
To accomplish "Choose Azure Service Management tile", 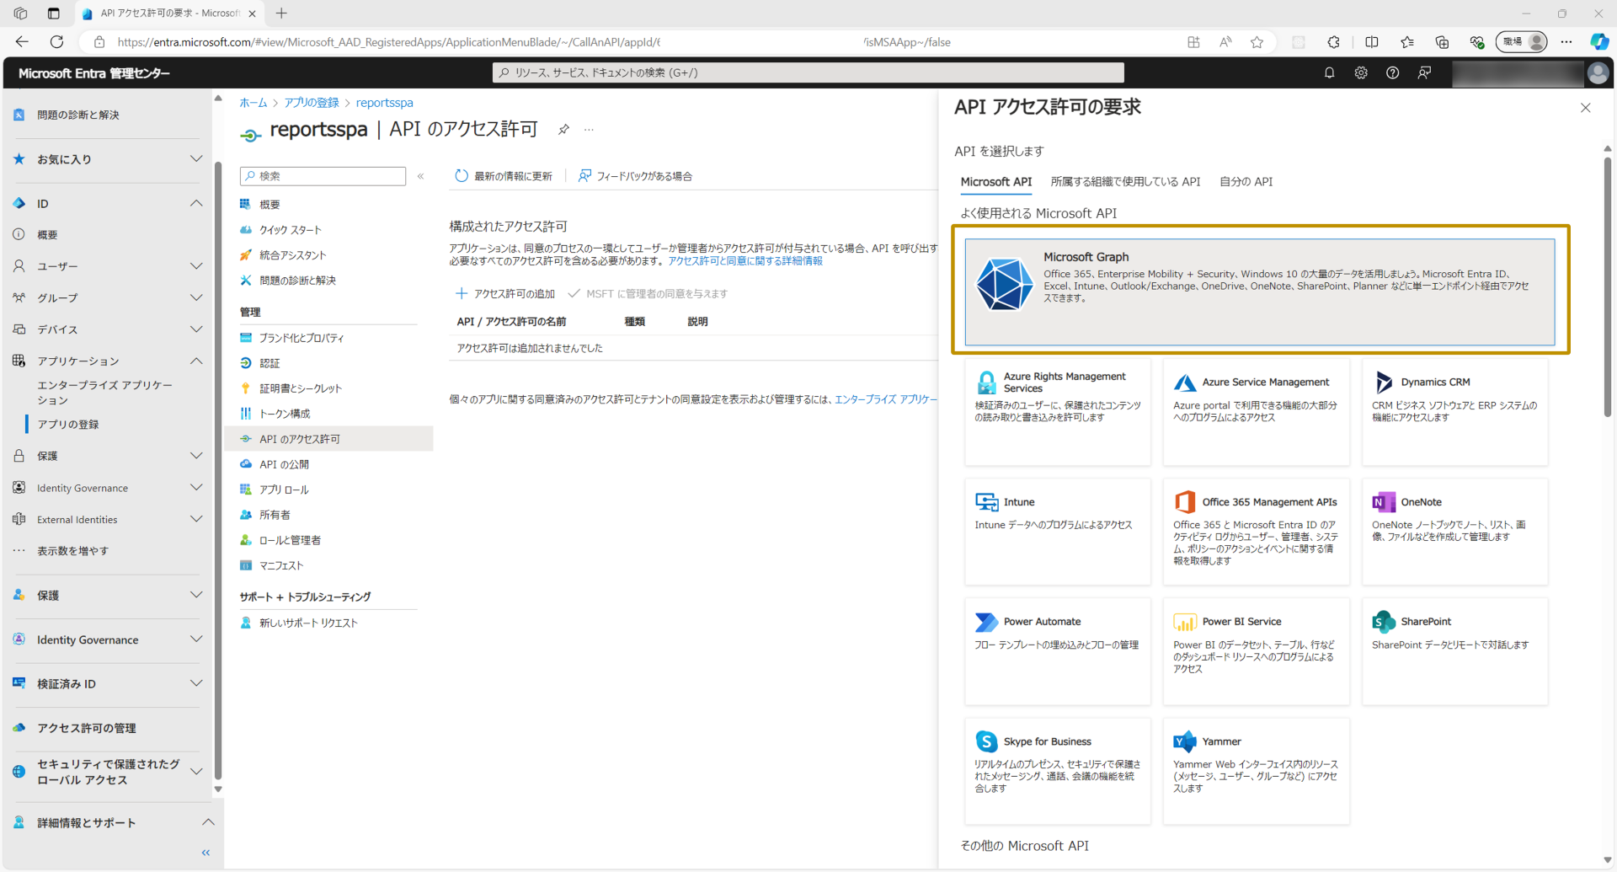I will (x=1257, y=412).
